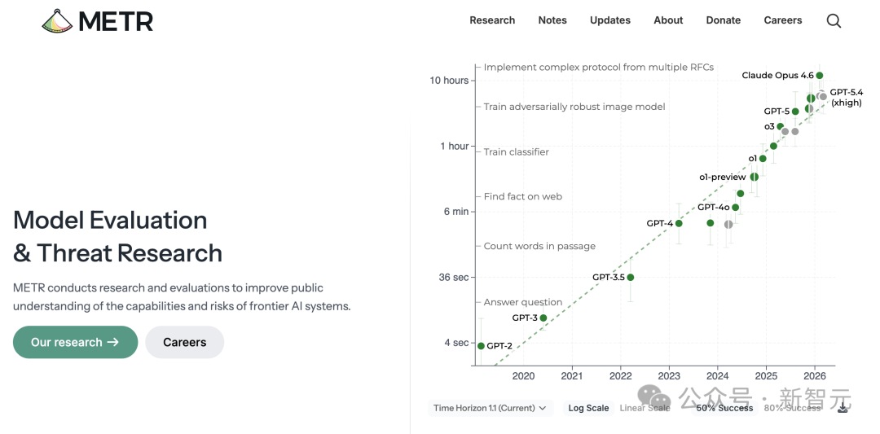This screenshot has width=880, height=434.
Task: Expand the Time Horizon 1.1 dropdown
Action: click(490, 408)
